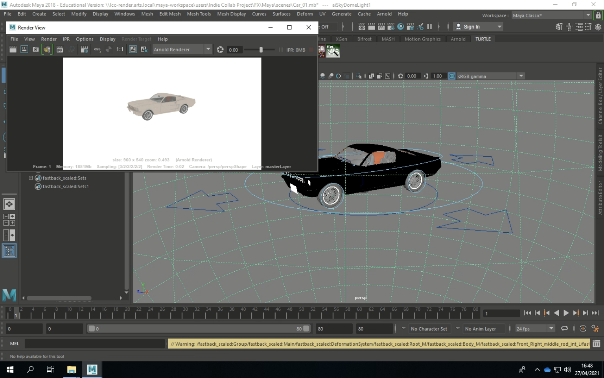Toggle the view color management ON button
The width and height of the screenshot is (604, 378).
click(x=452, y=76)
